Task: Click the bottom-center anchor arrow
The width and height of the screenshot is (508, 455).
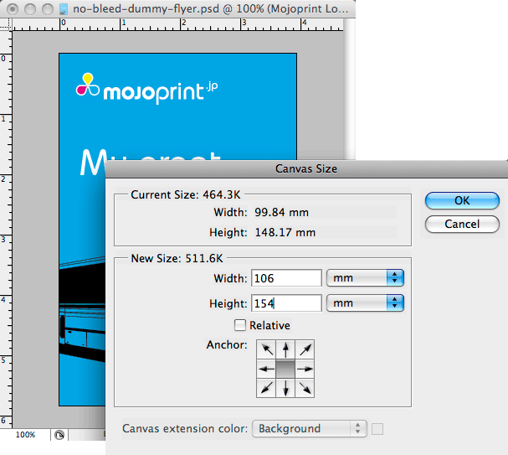Action: coord(286,388)
